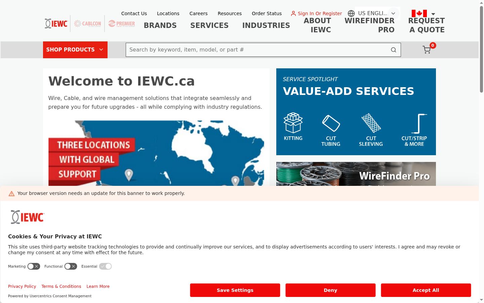Image resolution: width=484 pixels, height=303 pixels.
Task: Click the Cablcon brand logo
Action: tap(87, 24)
